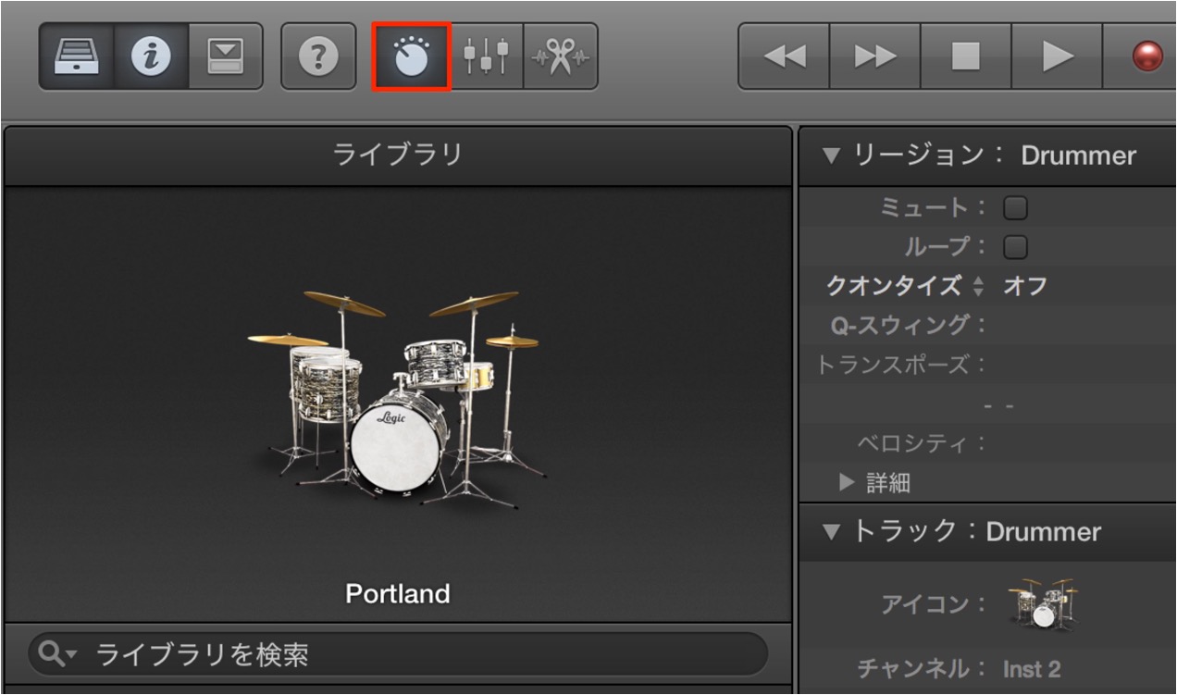Collapse the リージョン Drummer section
This screenshot has height=695, width=1177.
(x=830, y=155)
